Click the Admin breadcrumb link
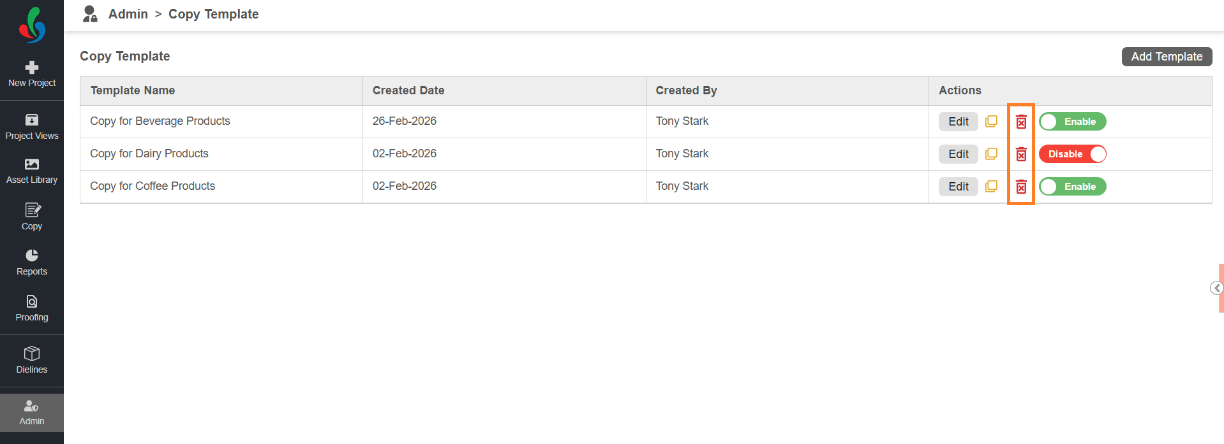Image resolution: width=1224 pixels, height=444 pixels. tap(128, 14)
